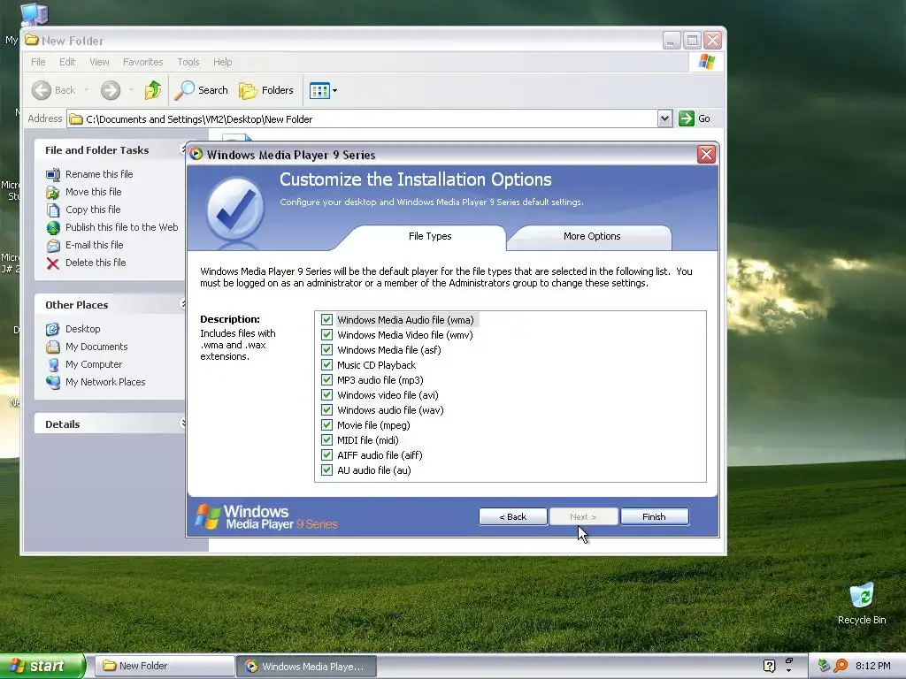This screenshot has height=679, width=906.
Task: Switch to New Folder taskbar button
Action: [x=165, y=667]
